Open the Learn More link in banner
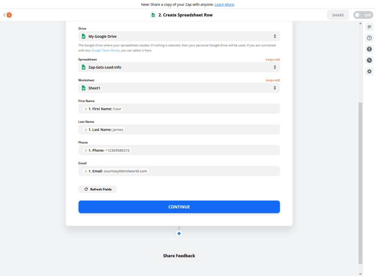 click(224, 4)
